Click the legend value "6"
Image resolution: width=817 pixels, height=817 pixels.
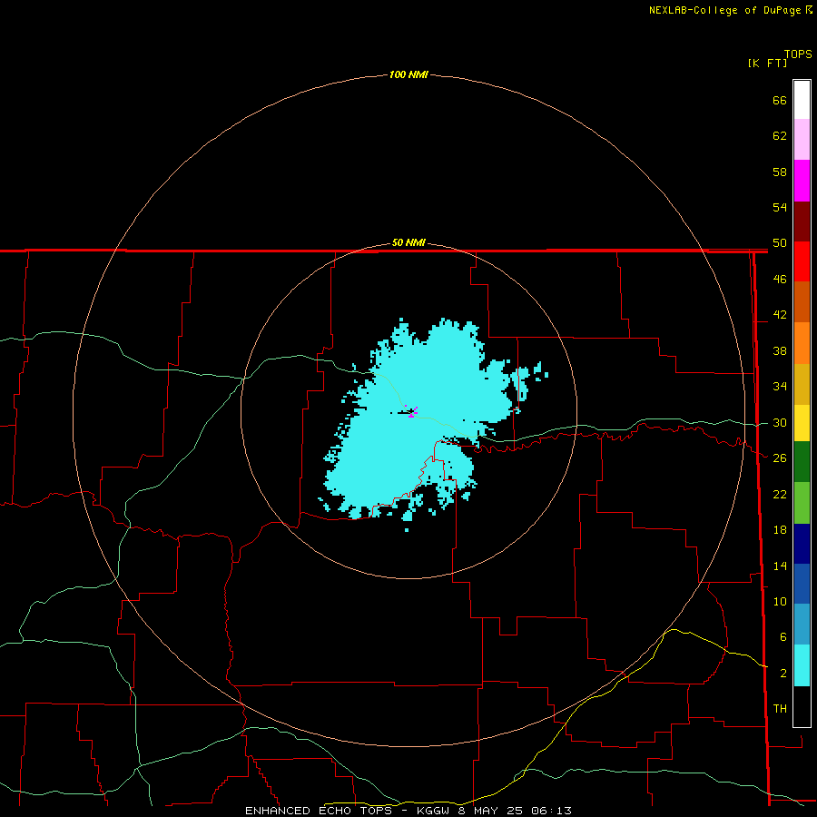pos(783,636)
